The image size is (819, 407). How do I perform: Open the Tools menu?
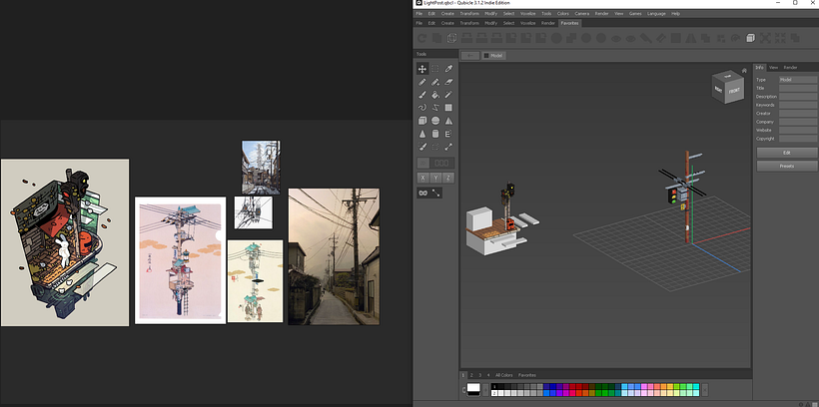[x=546, y=14]
